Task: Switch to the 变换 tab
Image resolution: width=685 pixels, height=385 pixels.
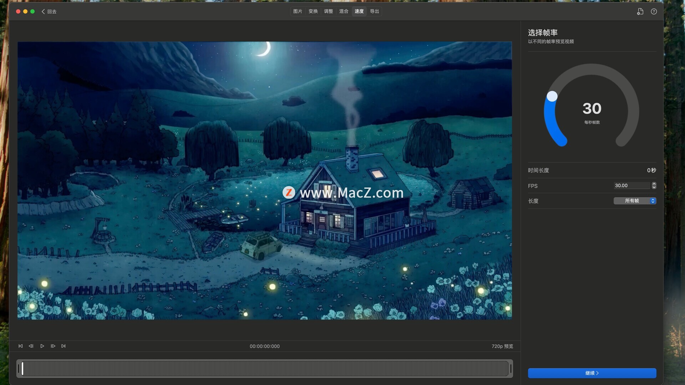Action: (x=313, y=11)
